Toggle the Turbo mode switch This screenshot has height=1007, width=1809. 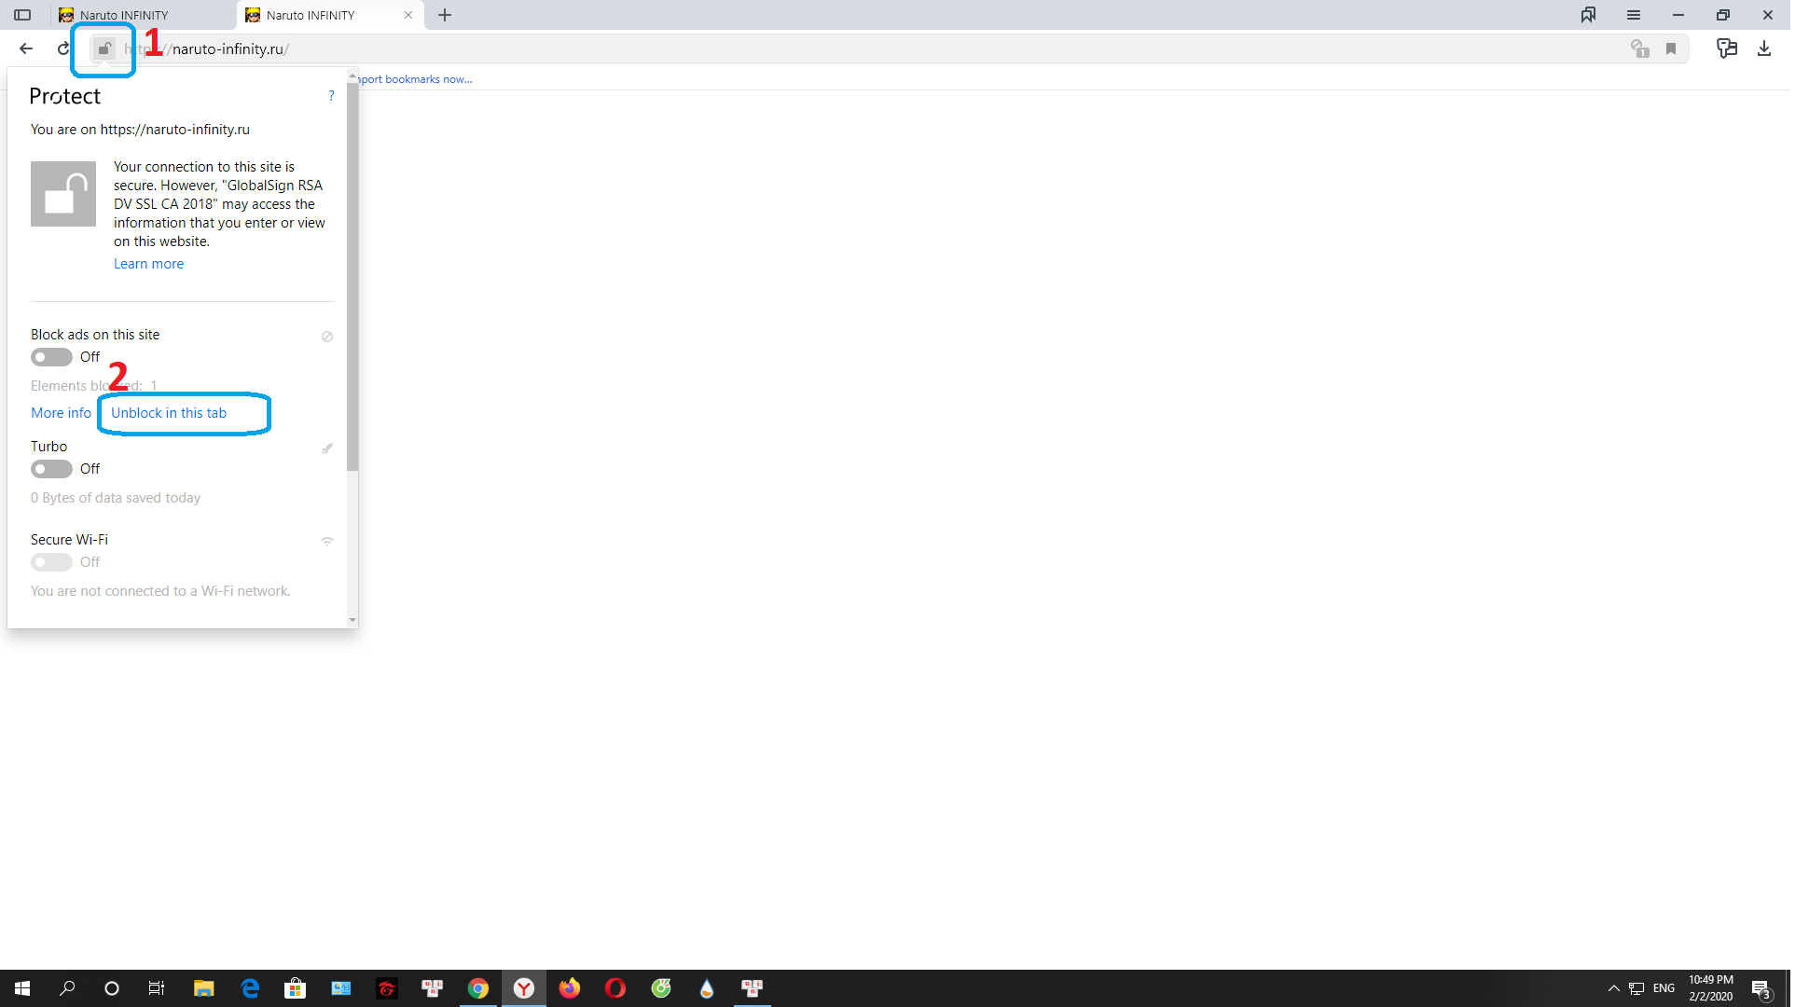pyautogui.click(x=51, y=469)
